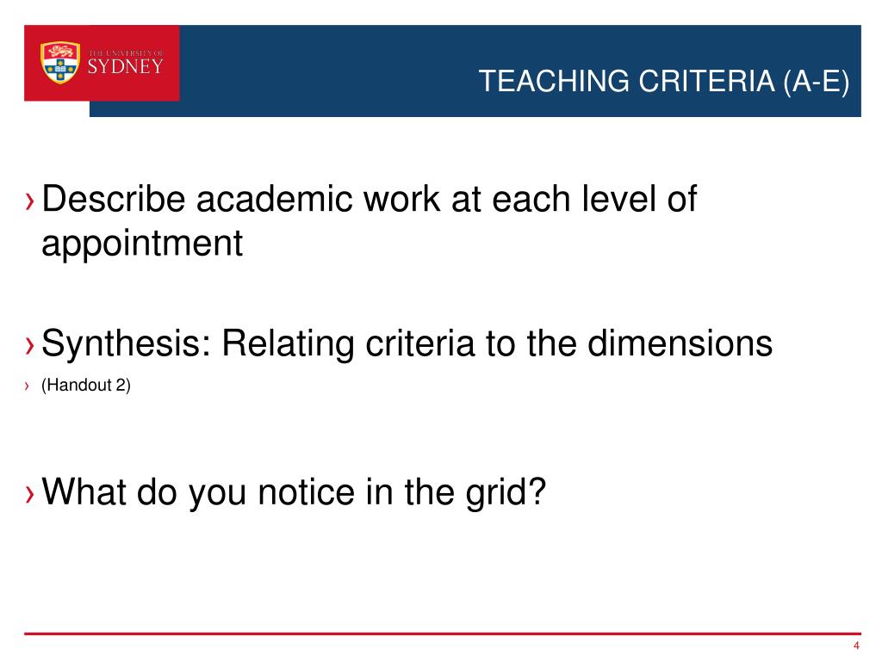This screenshot has width=882, height=661.
Task: Click the '(Handout 2)' text
Action: pyautogui.click(x=86, y=386)
